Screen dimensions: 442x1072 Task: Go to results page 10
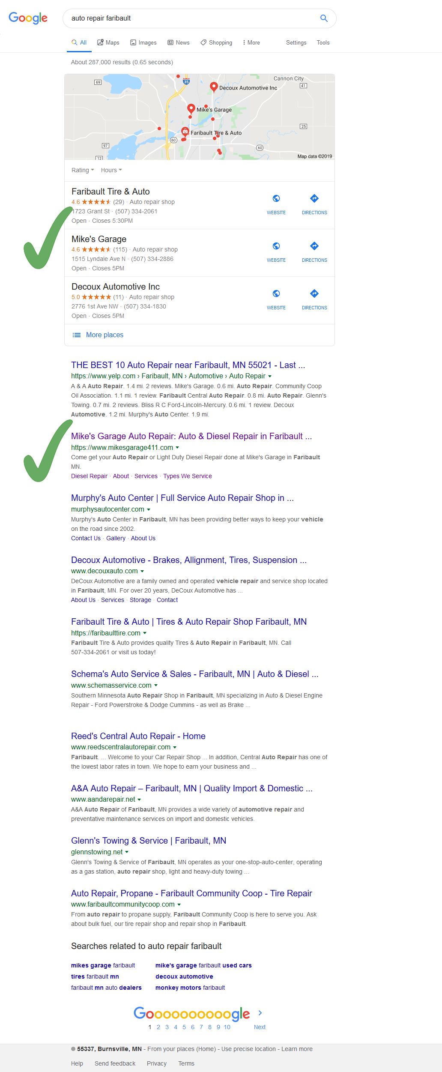(227, 1027)
